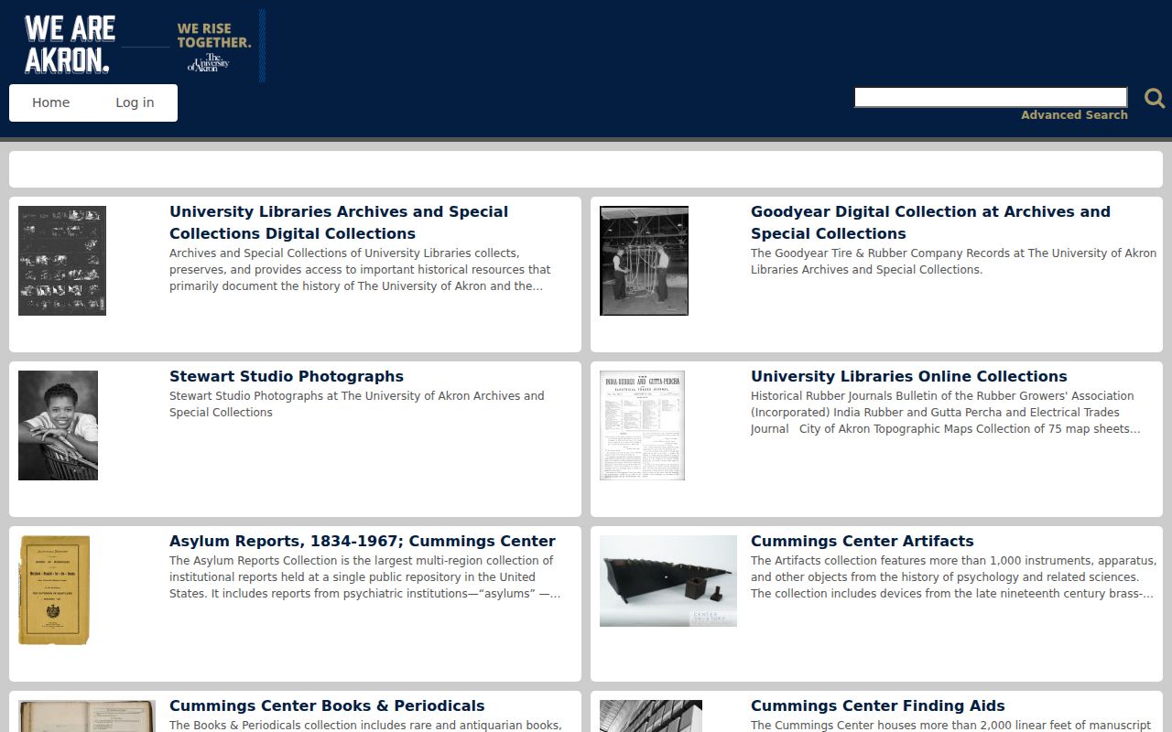This screenshot has height=732, width=1172.
Task: Select the contact-sheet thumbnail for University Libraries Archives
Action: pyautogui.click(x=62, y=261)
